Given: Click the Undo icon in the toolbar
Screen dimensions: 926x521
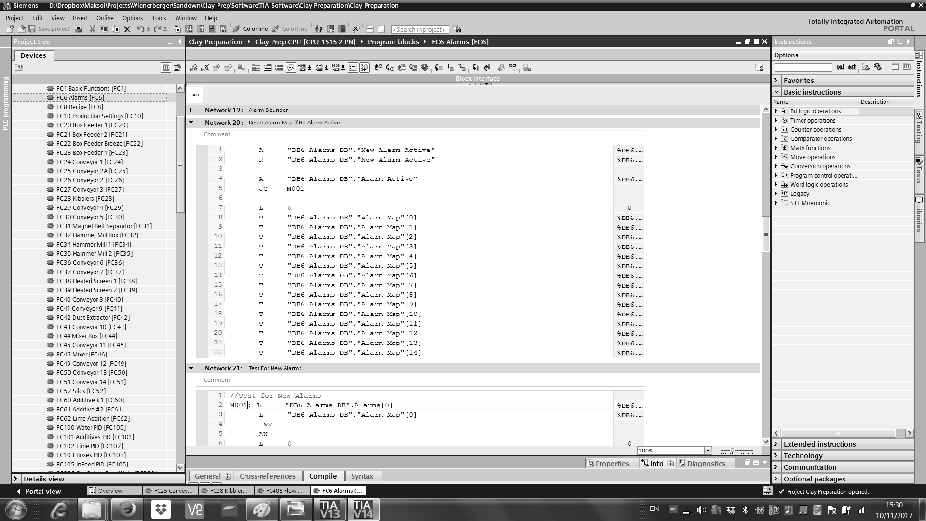Looking at the screenshot, I should pyautogui.click(x=140, y=29).
